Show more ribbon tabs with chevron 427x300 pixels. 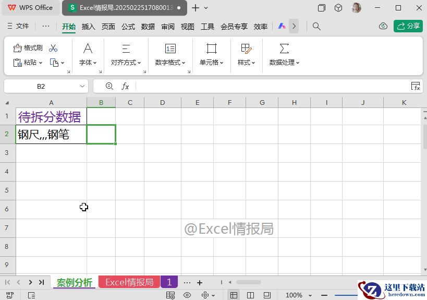pyautogui.click(x=294, y=26)
